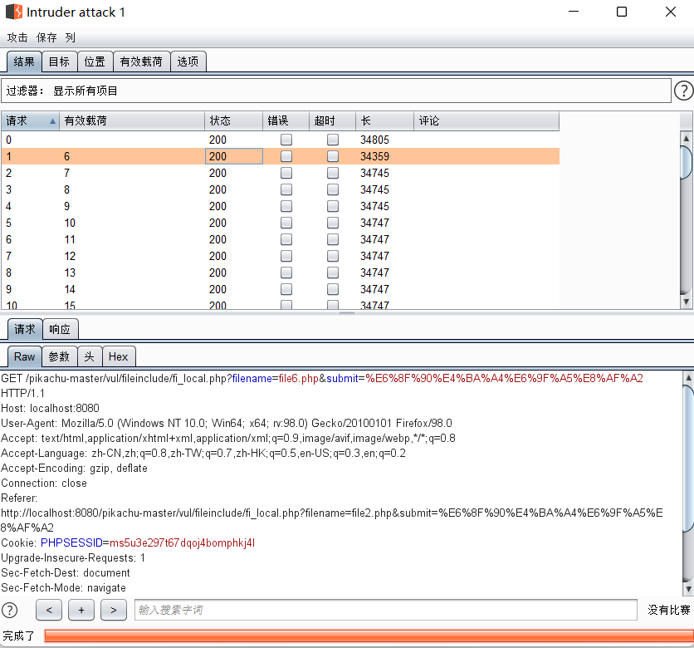Toggle 超时 checkbox in the payload 10 row

pyautogui.click(x=332, y=223)
